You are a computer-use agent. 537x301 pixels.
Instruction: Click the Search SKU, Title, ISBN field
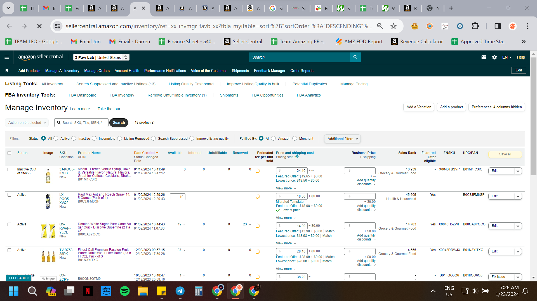[81, 122]
